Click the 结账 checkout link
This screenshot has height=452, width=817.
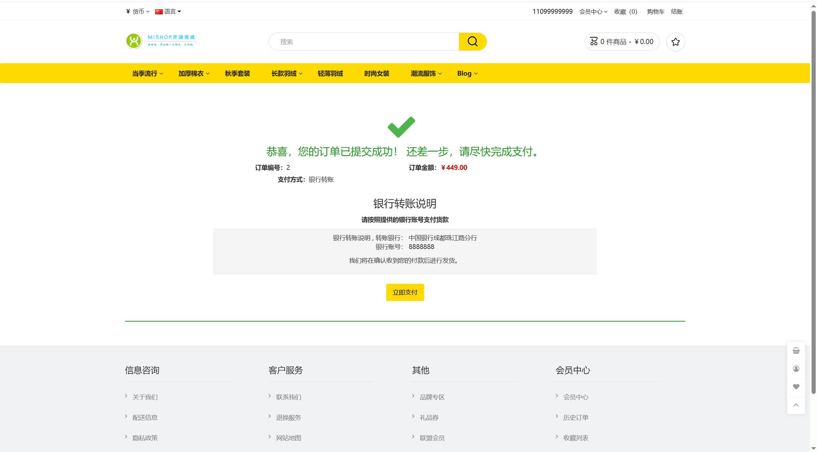point(677,11)
